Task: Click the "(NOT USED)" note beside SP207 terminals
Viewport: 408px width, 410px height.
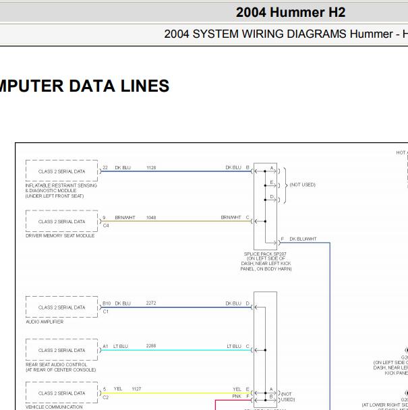Action: pos(303,185)
